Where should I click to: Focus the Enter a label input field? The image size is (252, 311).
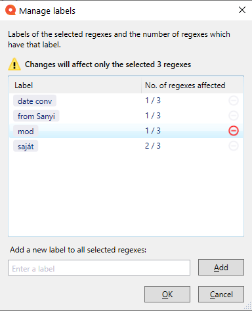pos(99,268)
